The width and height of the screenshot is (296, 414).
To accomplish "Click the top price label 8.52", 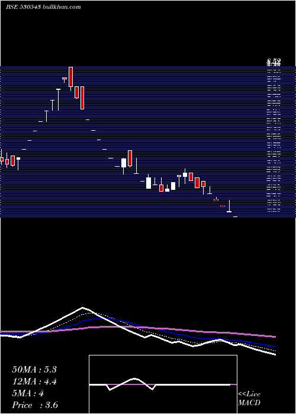I will click(x=274, y=62).
